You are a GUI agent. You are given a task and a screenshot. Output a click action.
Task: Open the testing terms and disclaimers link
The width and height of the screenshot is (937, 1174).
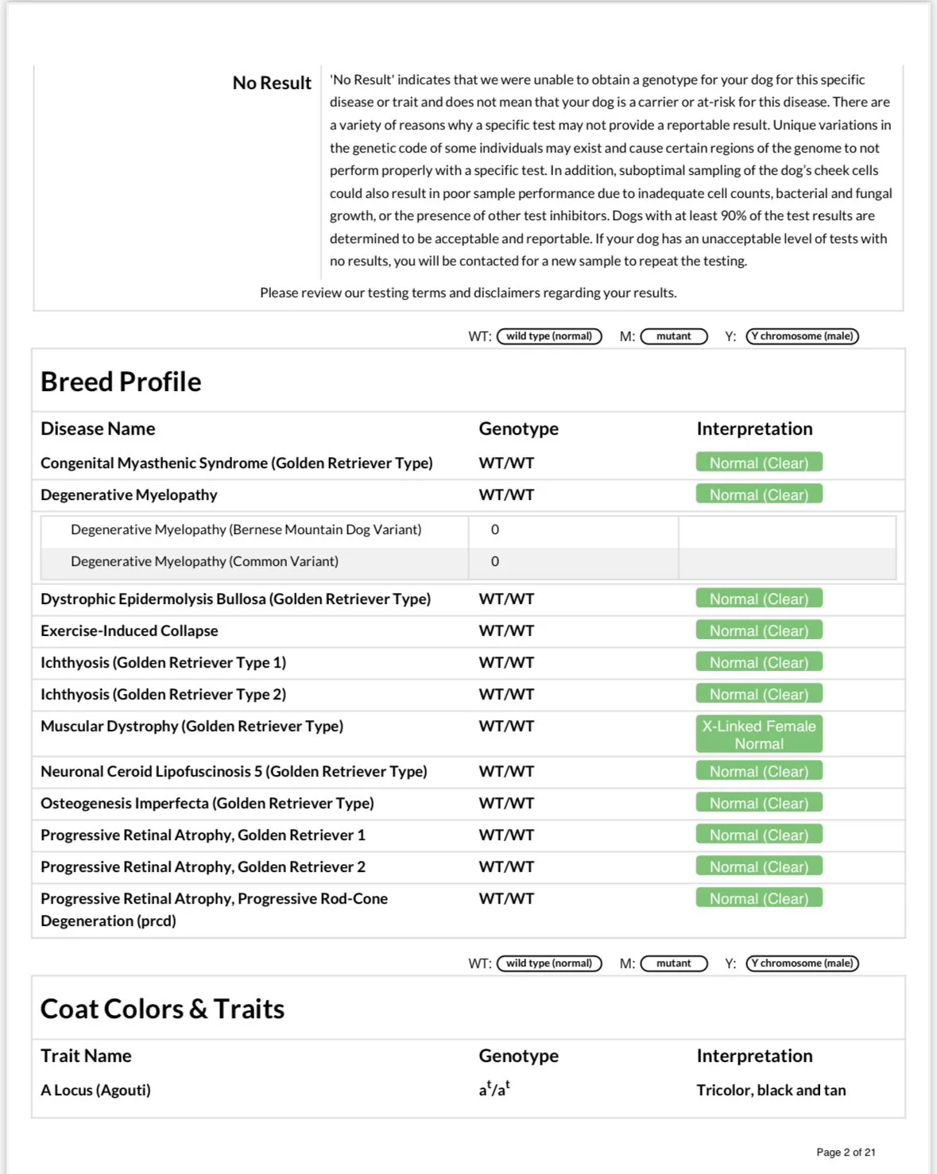point(467,293)
